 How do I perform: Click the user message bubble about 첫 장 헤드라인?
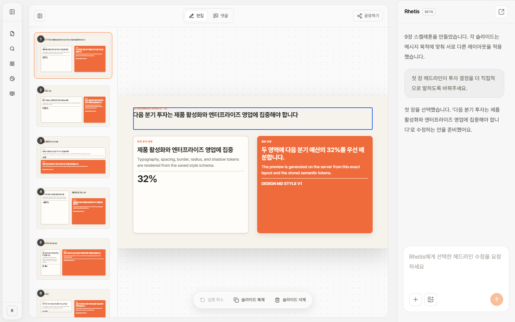point(454,83)
